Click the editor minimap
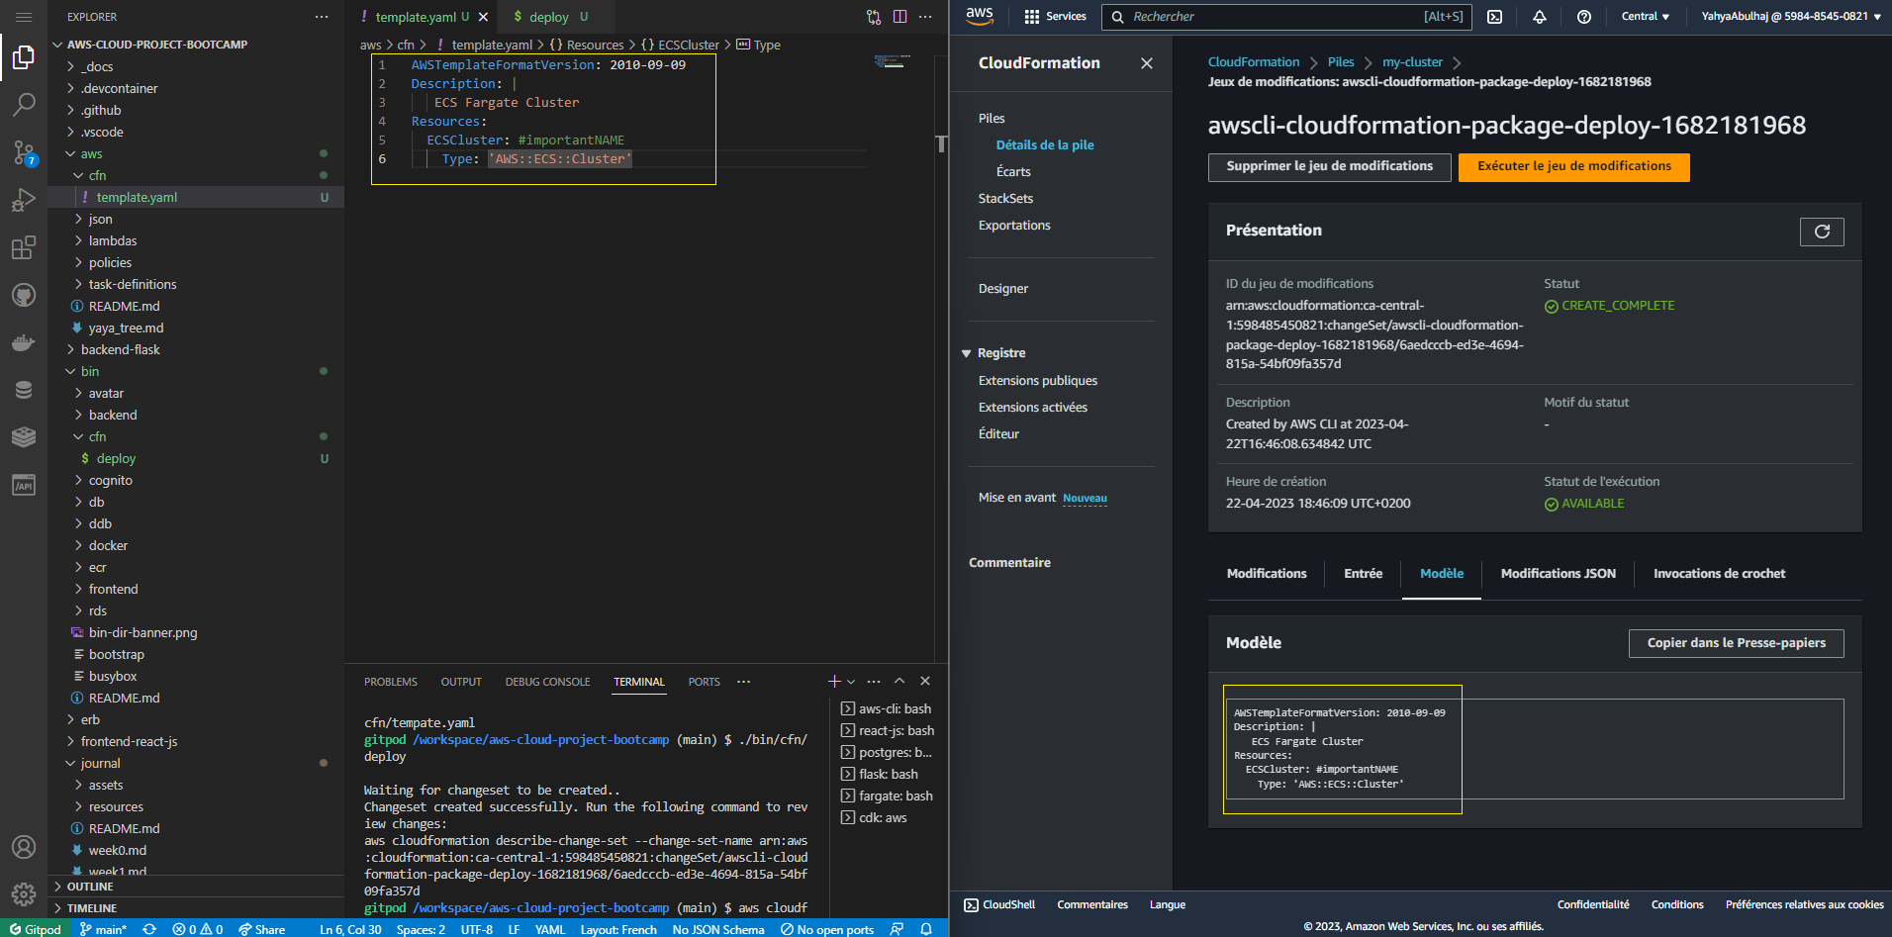This screenshot has height=937, width=1892. tap(893, 61)
